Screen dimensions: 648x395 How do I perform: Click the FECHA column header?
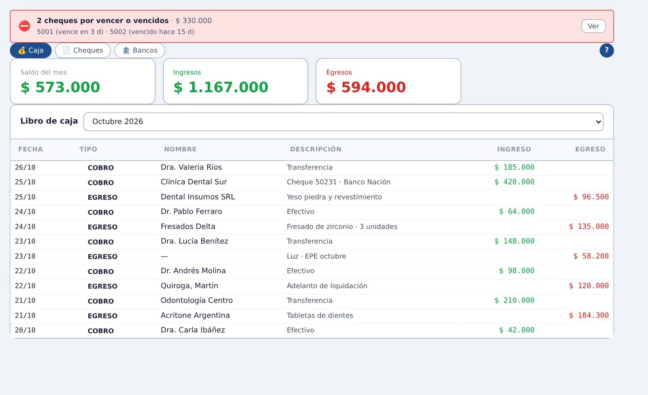(30, 149)
